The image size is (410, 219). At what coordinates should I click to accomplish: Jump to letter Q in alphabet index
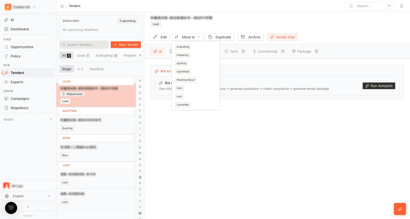(x=140, y=177)
